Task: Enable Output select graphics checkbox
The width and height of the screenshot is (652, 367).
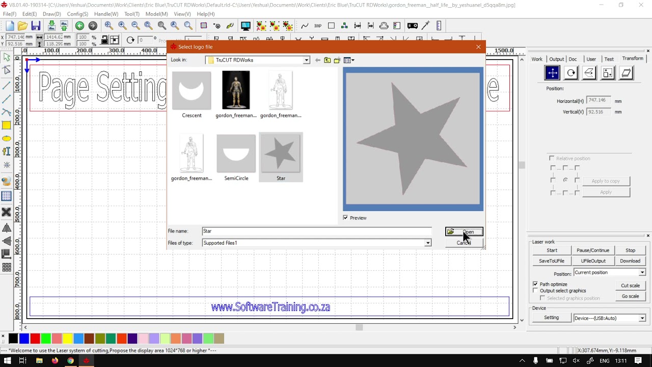Action: [x=535, y=291]
